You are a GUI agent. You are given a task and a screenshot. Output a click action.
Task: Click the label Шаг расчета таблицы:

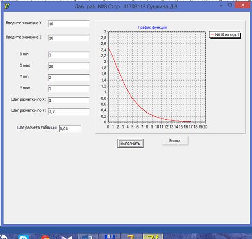tap(37, 128)
